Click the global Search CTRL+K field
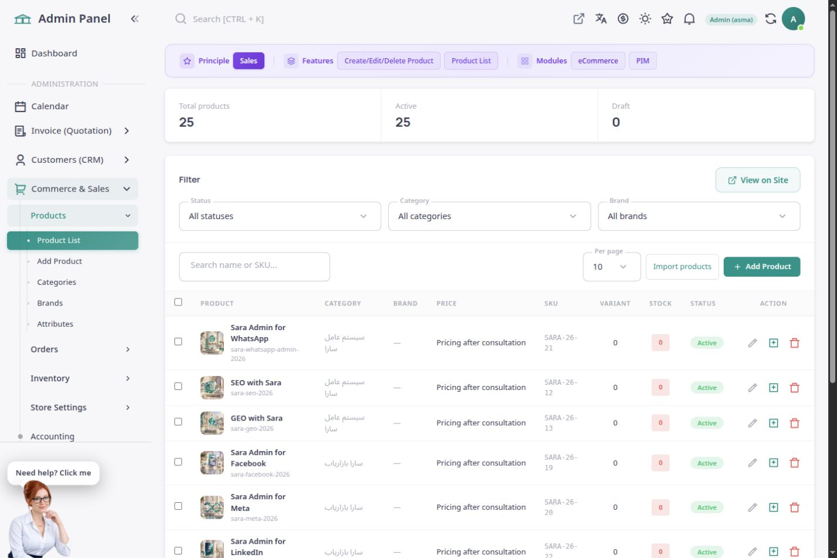This screenshot has height=558, width=837. [x=228, y=19]
